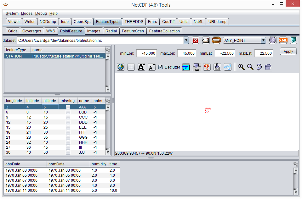Click the XML icon button
The height and width of the screenshot is (199, 302).
[x=283, y=40]
